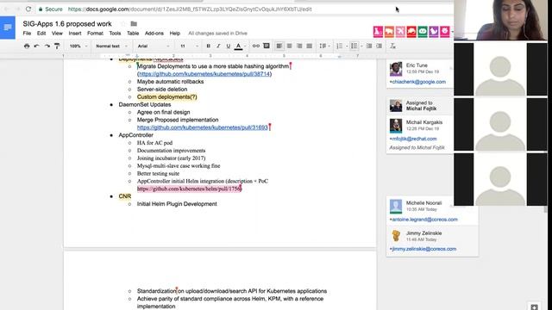Image resolution: width=552 pixels, height=310 pixels.
Task: Click the Undo arrow
Action: click(x=36, y=46)
